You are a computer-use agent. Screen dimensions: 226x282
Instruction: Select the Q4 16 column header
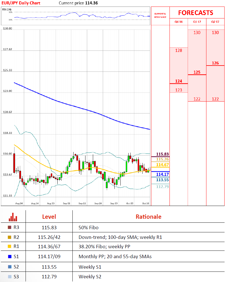pos(179,22)
